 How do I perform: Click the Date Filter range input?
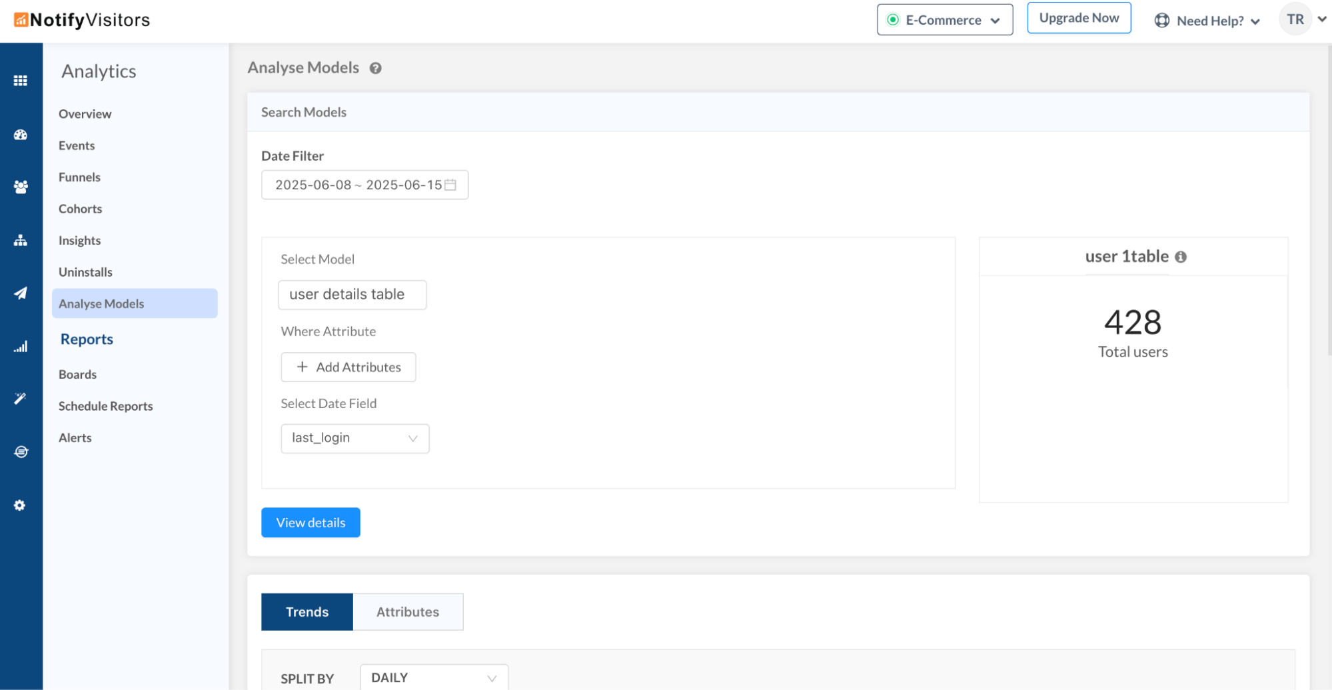pos(365,185)
